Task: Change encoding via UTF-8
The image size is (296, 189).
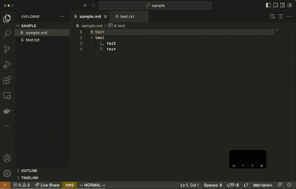Action: pyautogui.click(x=233, y=185)
